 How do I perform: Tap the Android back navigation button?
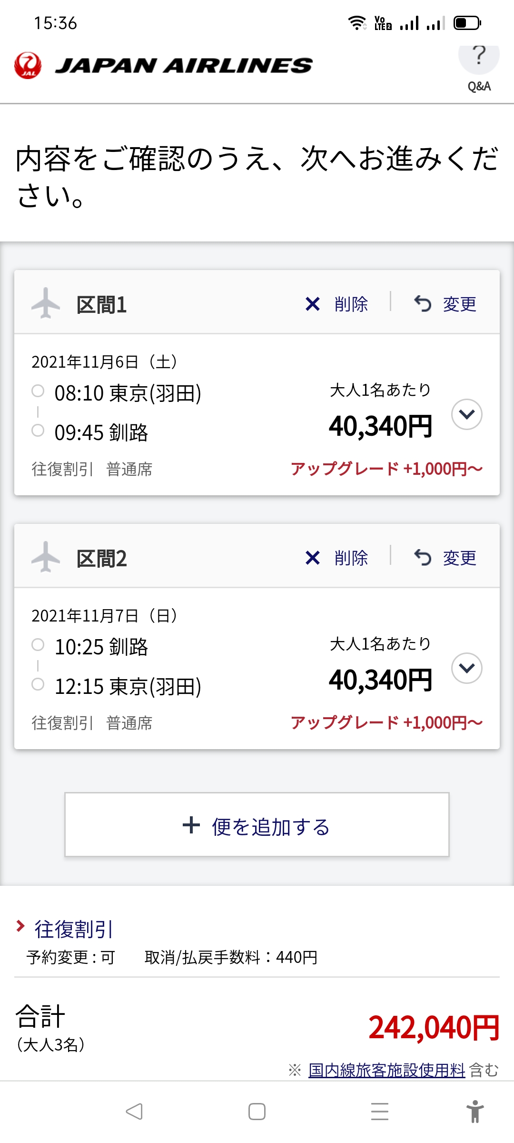(134, 1112)
